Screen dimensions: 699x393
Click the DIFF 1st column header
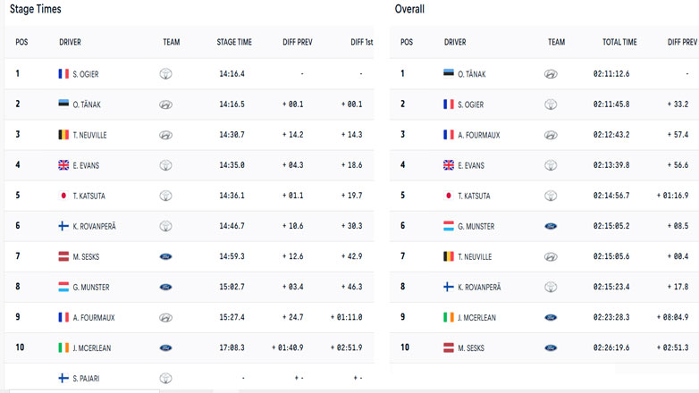pos(362,42)
